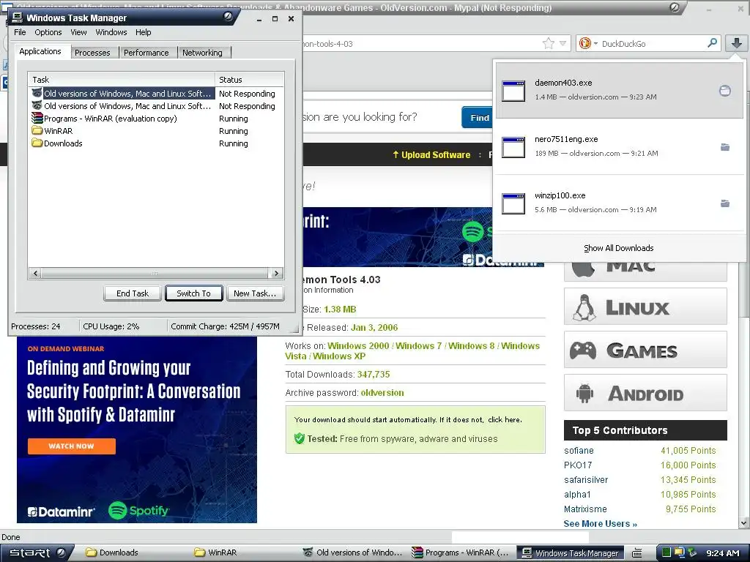Screen dimensions: 750x562
Task: Click the daemon403.exe file icon
Action: [513, 90]
